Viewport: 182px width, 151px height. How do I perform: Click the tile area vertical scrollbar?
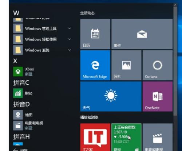click(x=175, y=61)
